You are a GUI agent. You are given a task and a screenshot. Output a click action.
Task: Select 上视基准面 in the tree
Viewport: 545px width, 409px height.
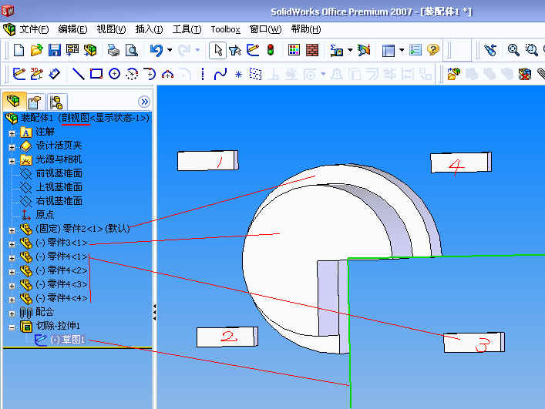coord(59,187)
